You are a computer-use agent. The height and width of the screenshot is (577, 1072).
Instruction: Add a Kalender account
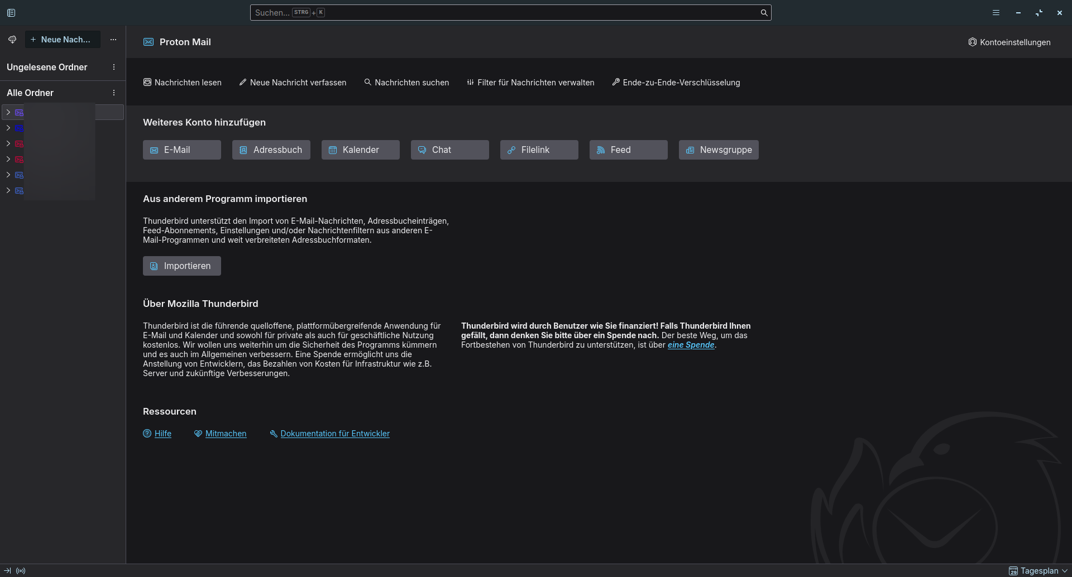pyautogui.click(x=361, y=150)
